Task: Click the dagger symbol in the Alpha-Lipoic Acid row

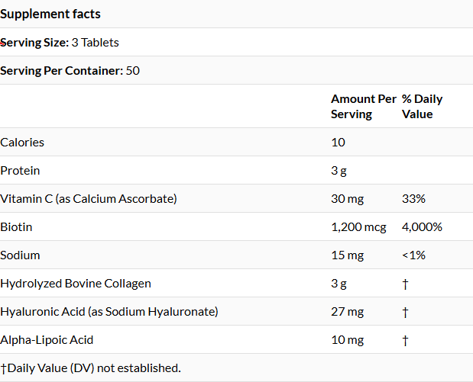Action: pos(405,341)
